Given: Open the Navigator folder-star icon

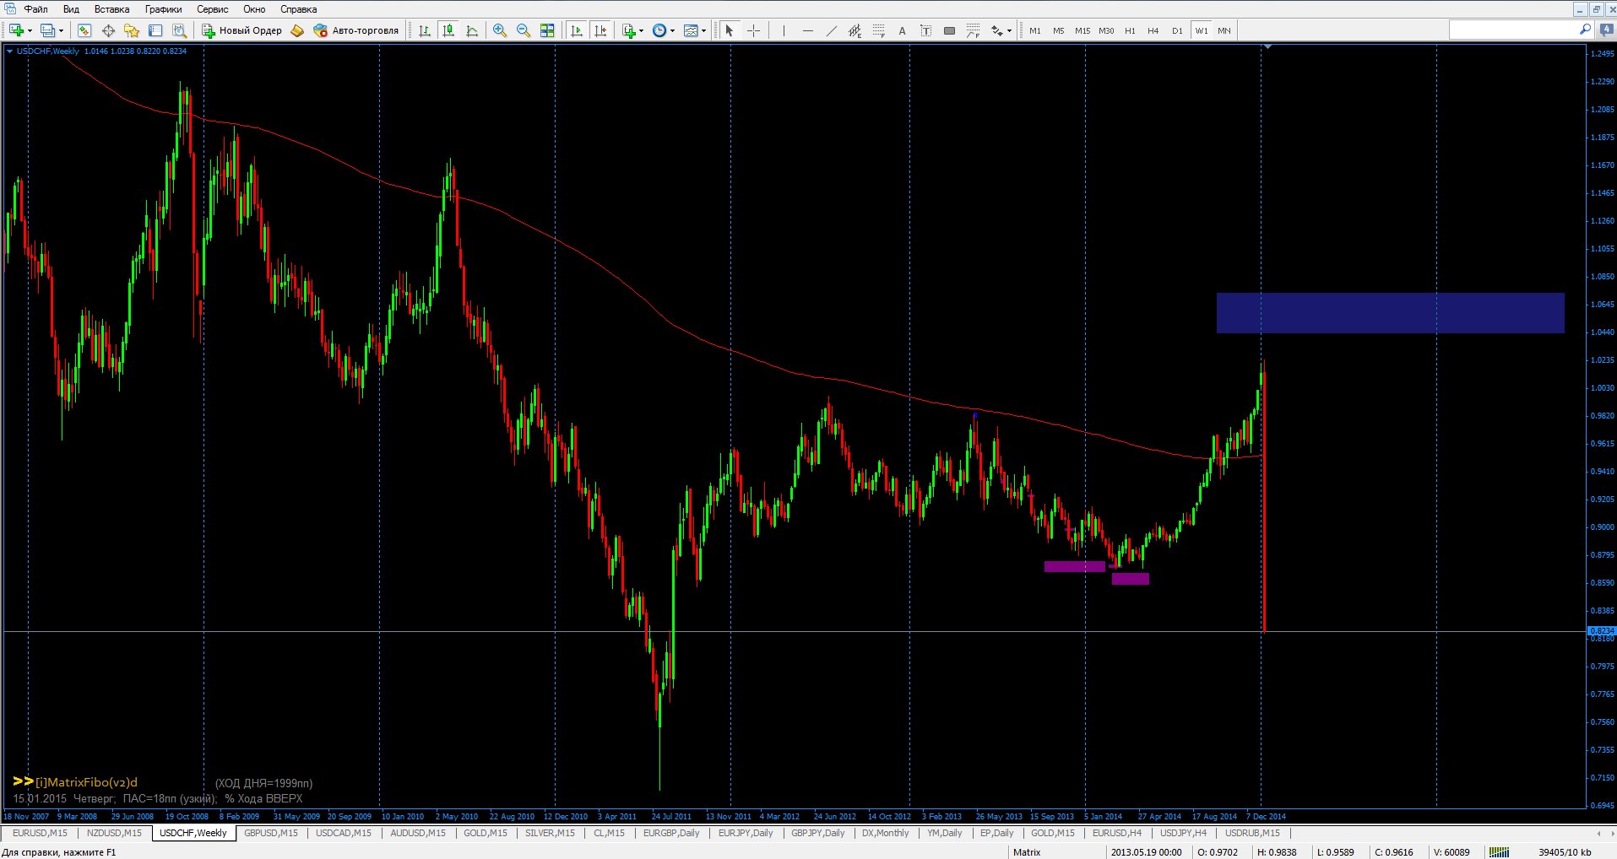Looking at the screenshot, I should click(x=132, y=30).
